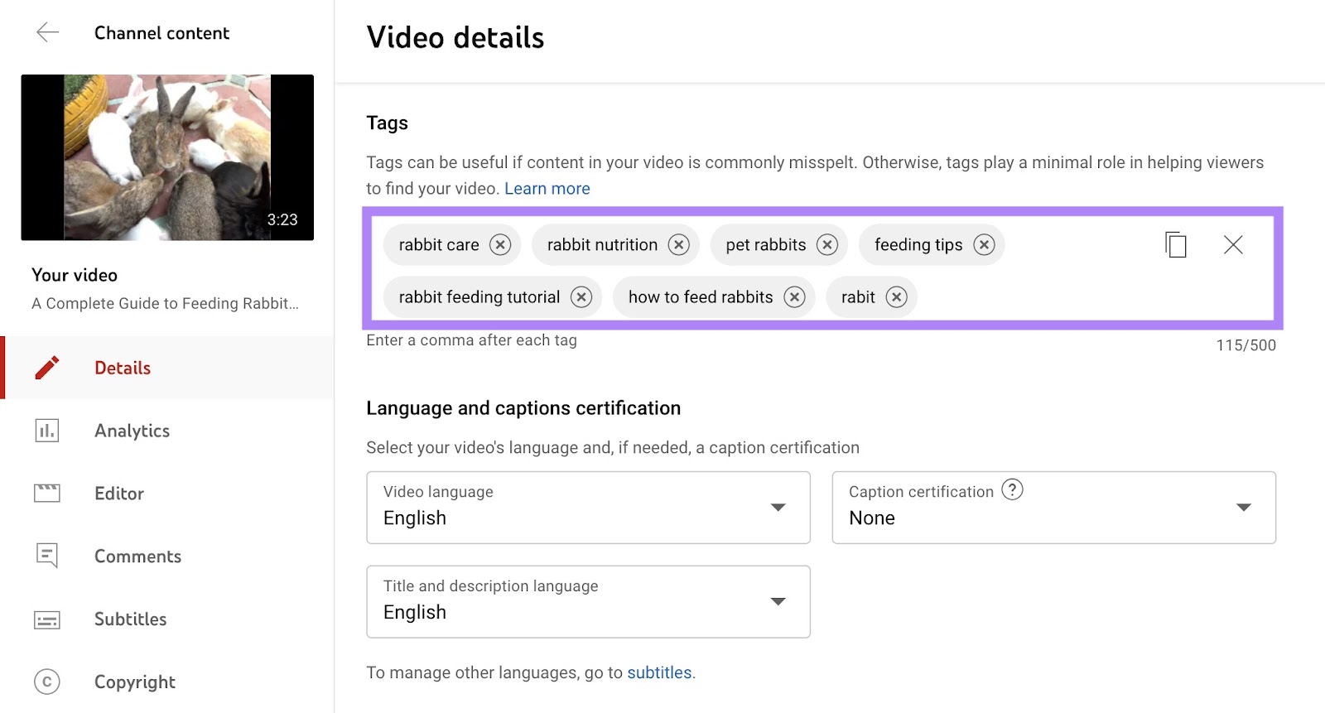Remove the 'how to feed rabbits' tag
The height and width of the screenshot is (713, 1325).
(x=794, y=297)
